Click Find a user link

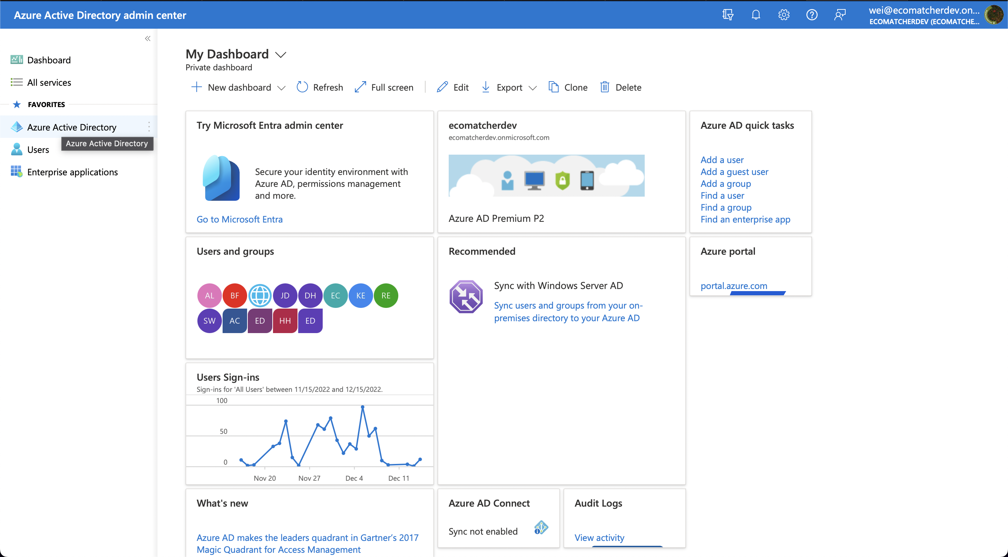(x=722, y=195)
